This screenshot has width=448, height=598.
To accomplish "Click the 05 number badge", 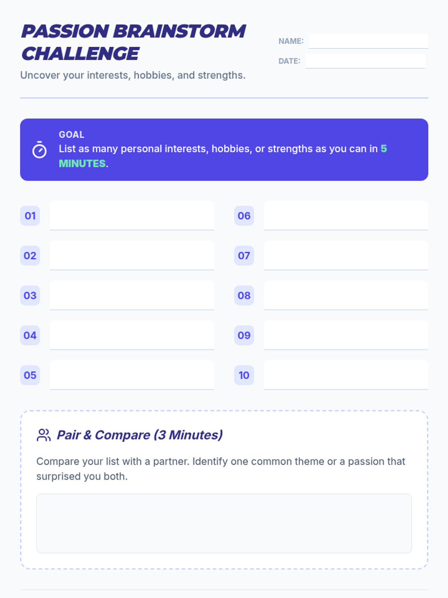I will click(x=30, y=375).
